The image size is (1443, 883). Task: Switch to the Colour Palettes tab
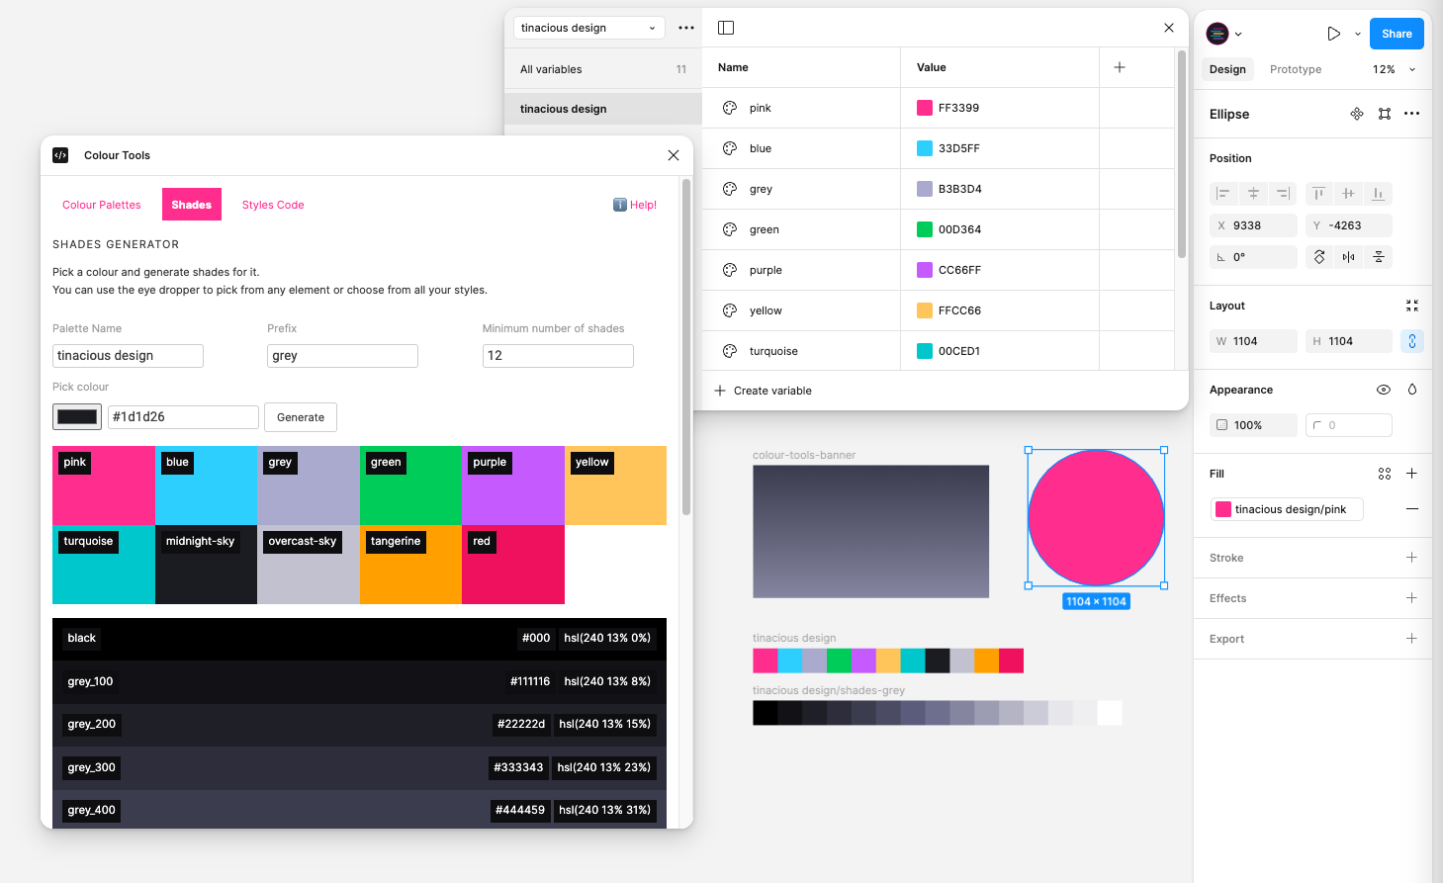pos(102,205)
